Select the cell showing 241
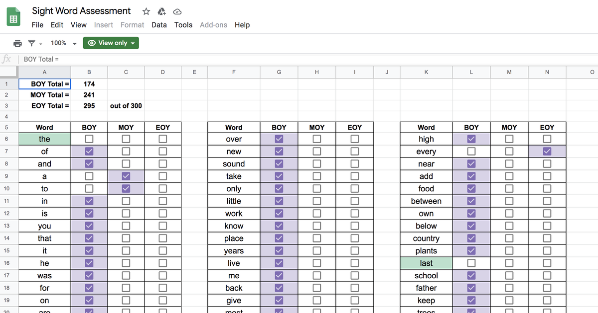The image size is (598, 313). coord(89,95)
